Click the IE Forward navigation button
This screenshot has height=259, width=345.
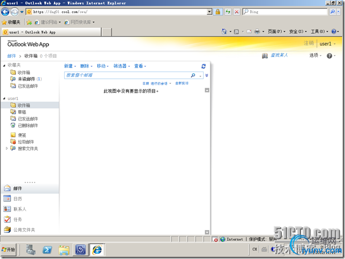pyautogui.click(x=15, y=12)
